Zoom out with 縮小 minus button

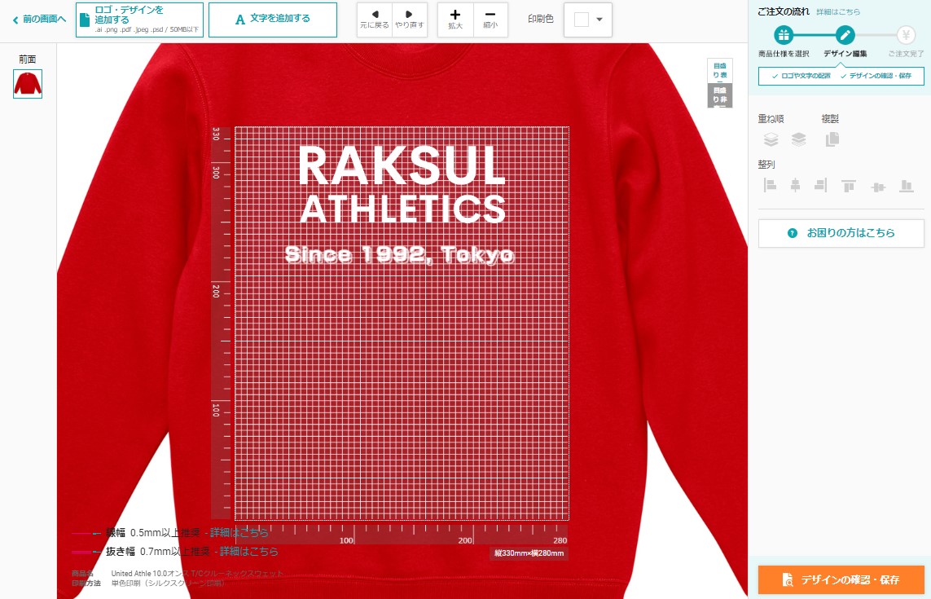pos(490,20)
